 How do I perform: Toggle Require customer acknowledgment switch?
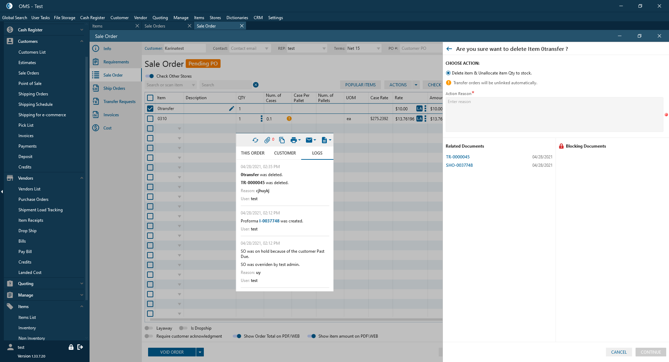[149, 336]
